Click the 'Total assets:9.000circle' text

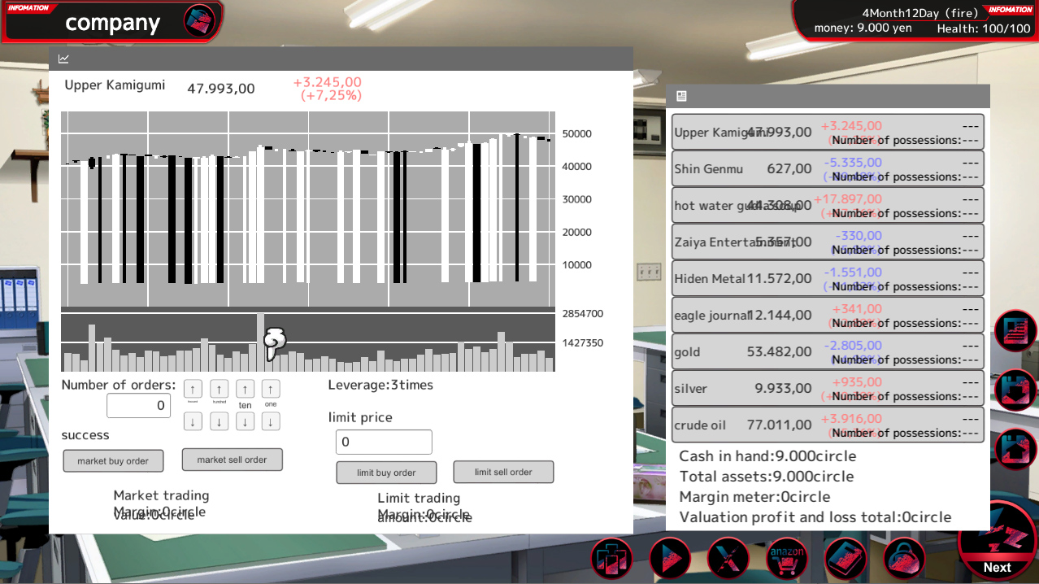tap(767, 476)
